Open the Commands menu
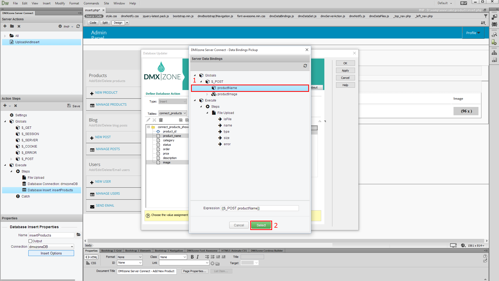 (91, 3)
